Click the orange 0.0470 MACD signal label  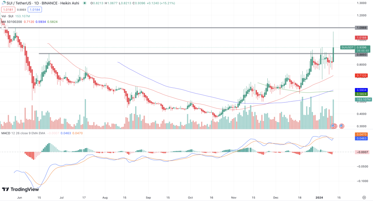point(363,134)
